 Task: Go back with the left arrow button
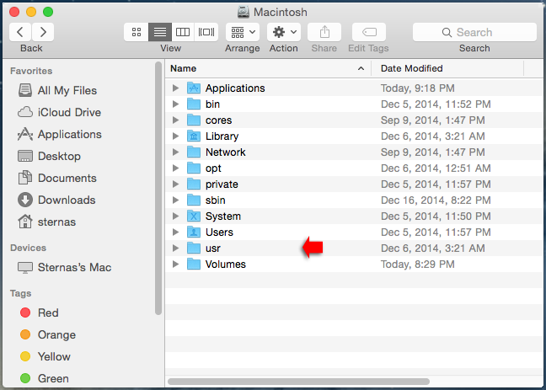pos(20,32)
